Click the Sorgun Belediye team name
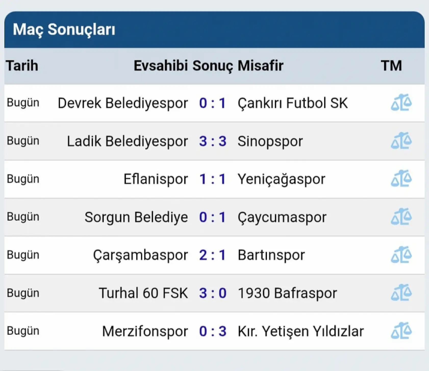 [136, 217]
